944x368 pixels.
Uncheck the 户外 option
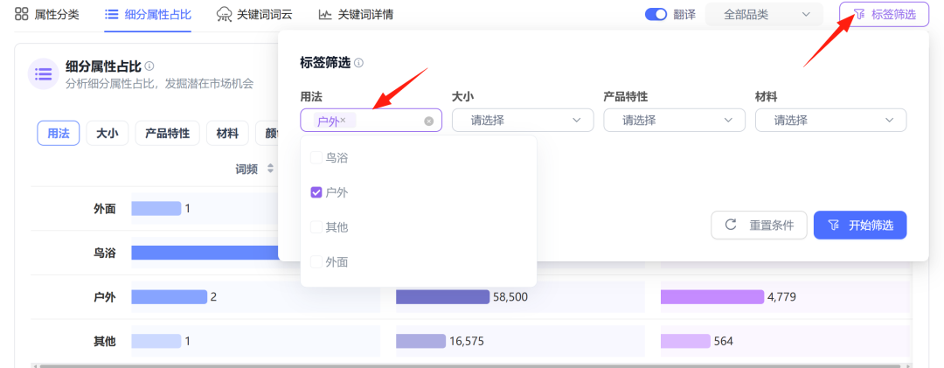click(316, 192)
